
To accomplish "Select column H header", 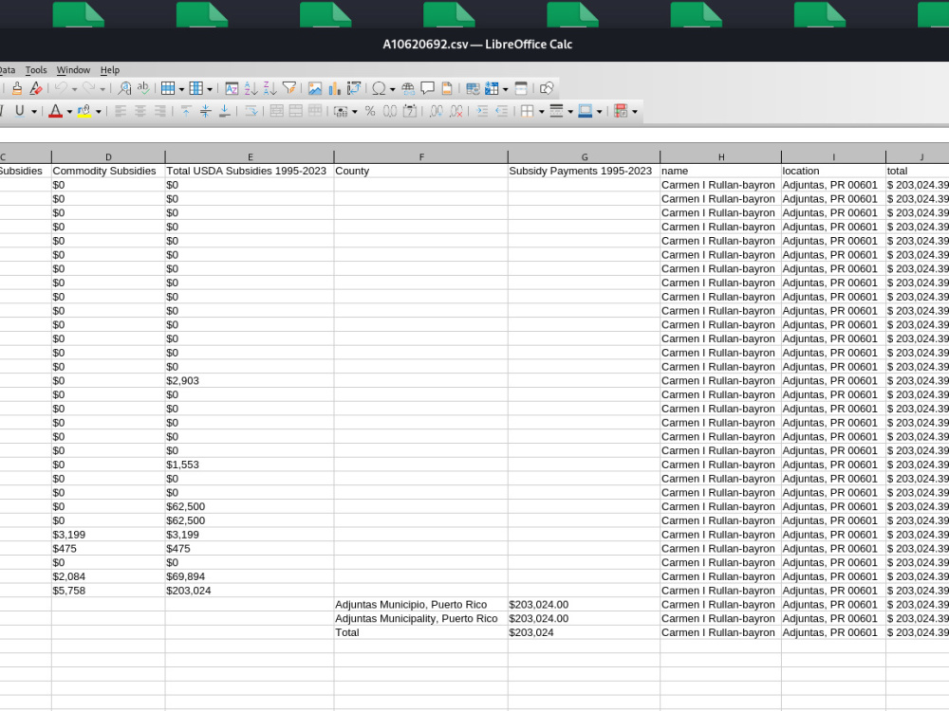I will [721, 157].
